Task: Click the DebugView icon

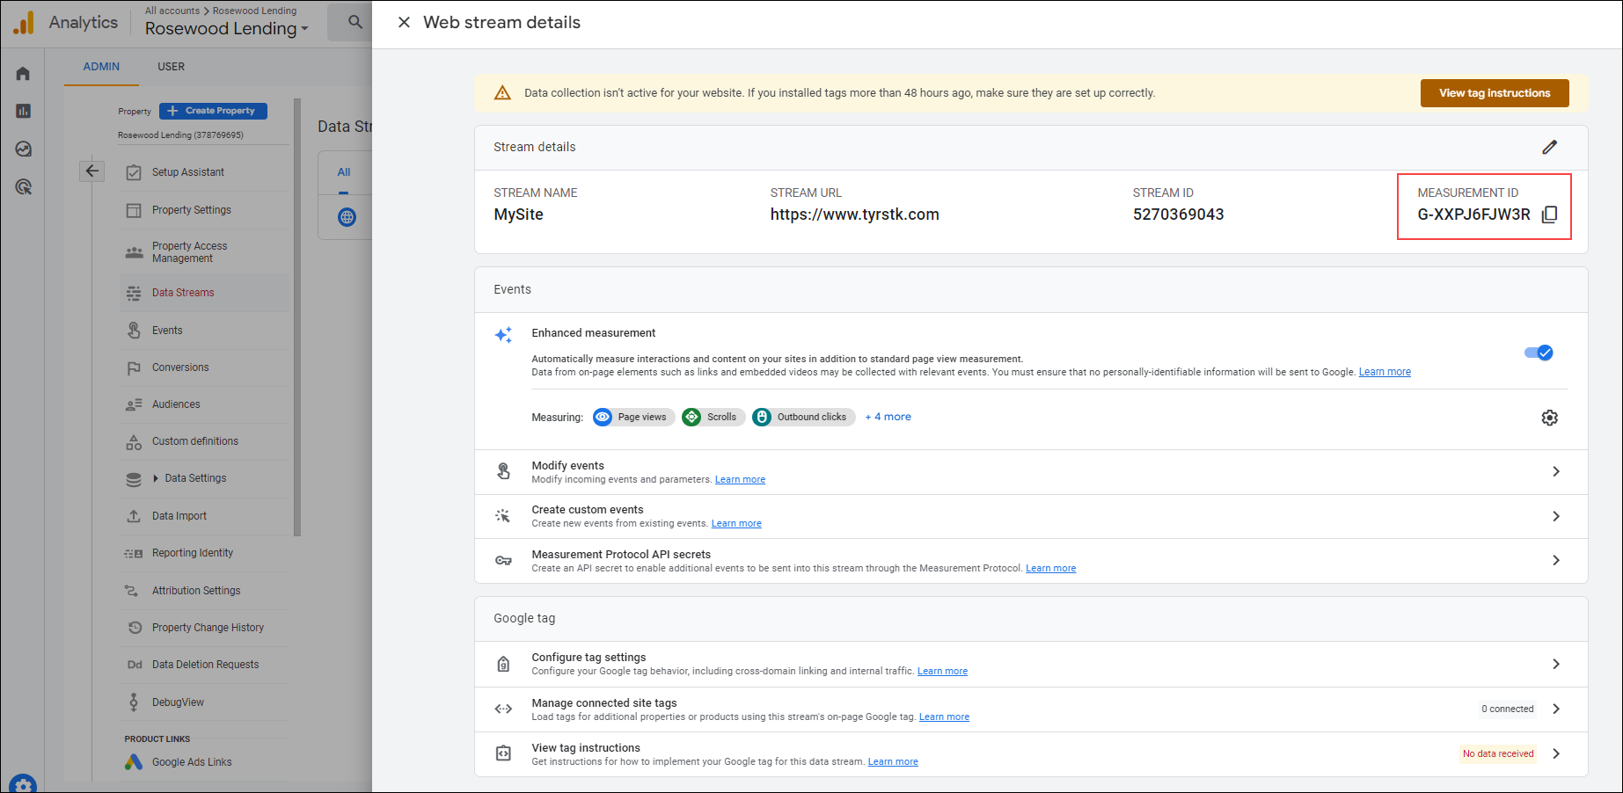Action: tap(134, 702)
